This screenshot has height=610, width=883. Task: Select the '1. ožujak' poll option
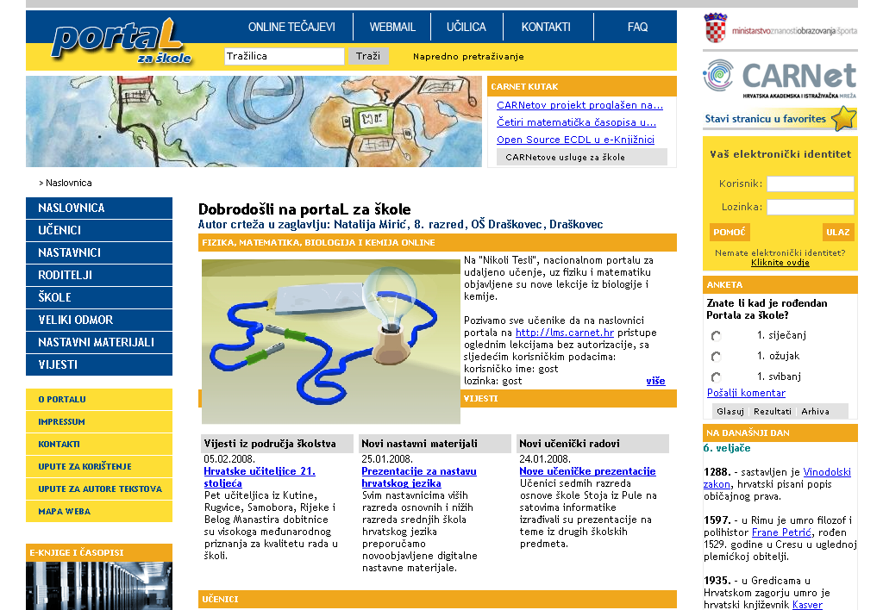coord(716,357)
